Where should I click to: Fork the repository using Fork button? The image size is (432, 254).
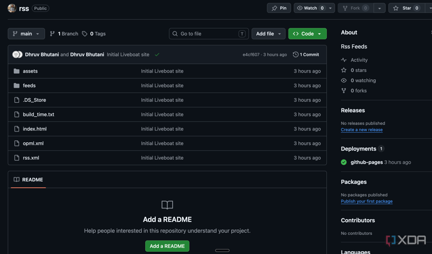point(355,8)
